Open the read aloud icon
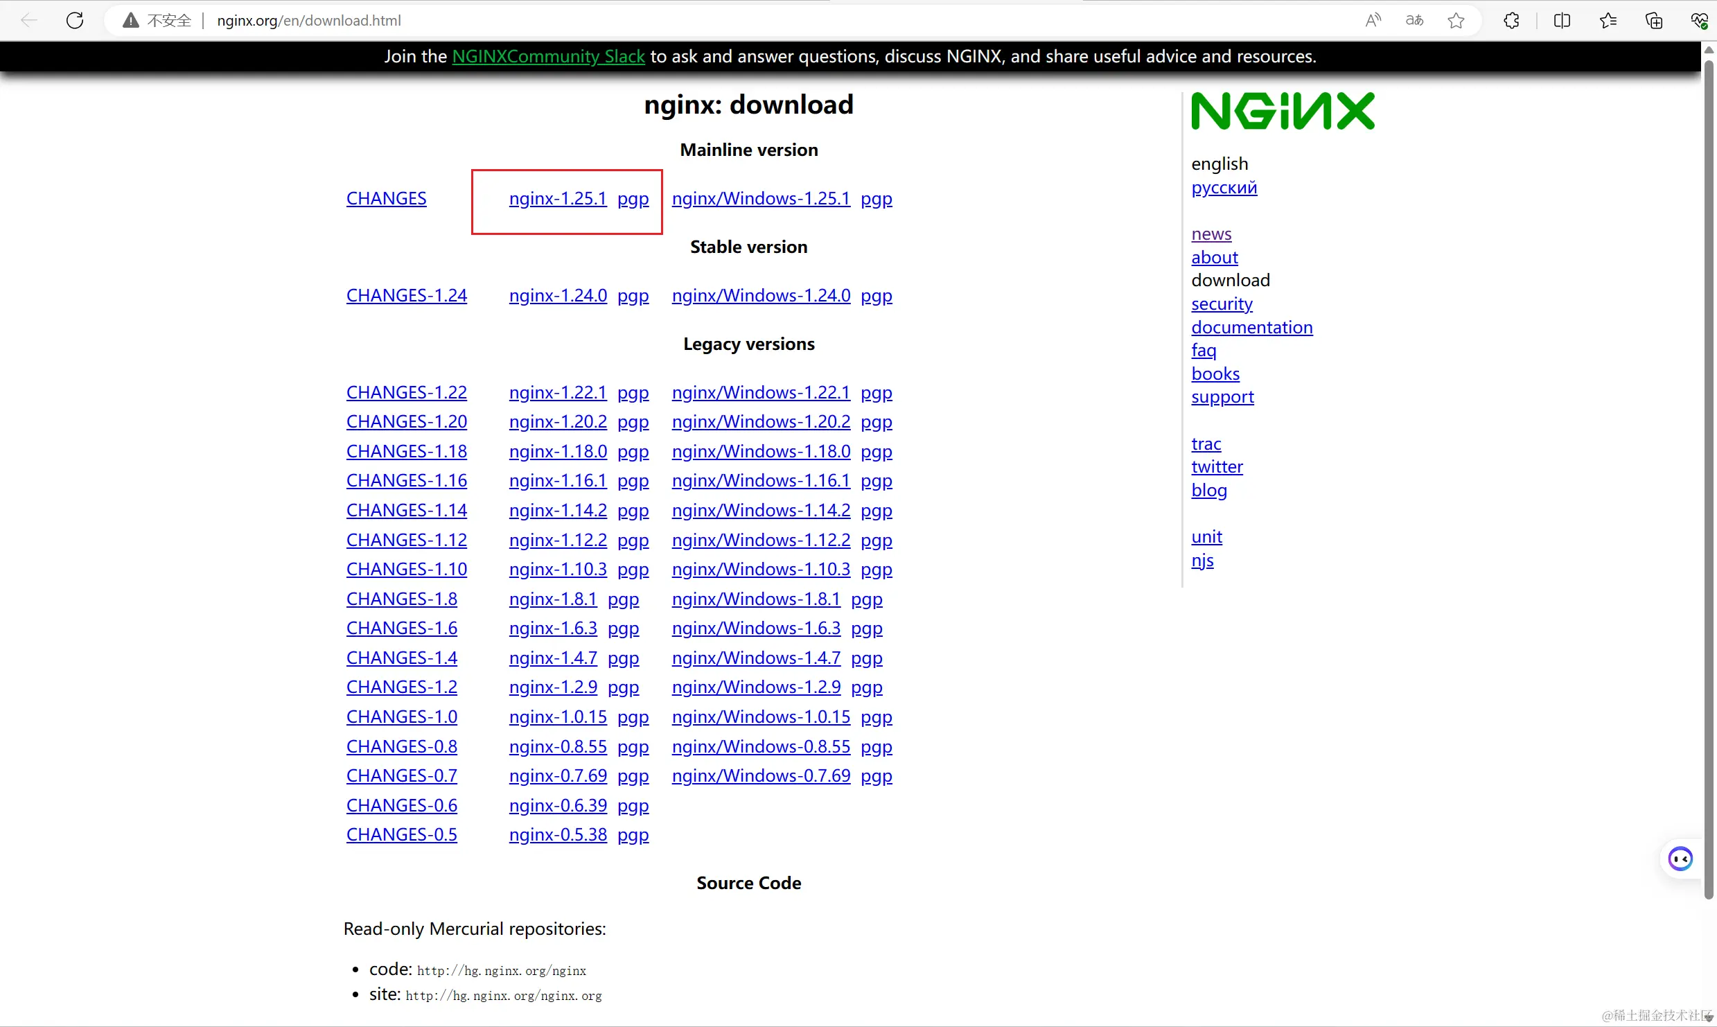1717x1027 pixels. pos(1373,20)
